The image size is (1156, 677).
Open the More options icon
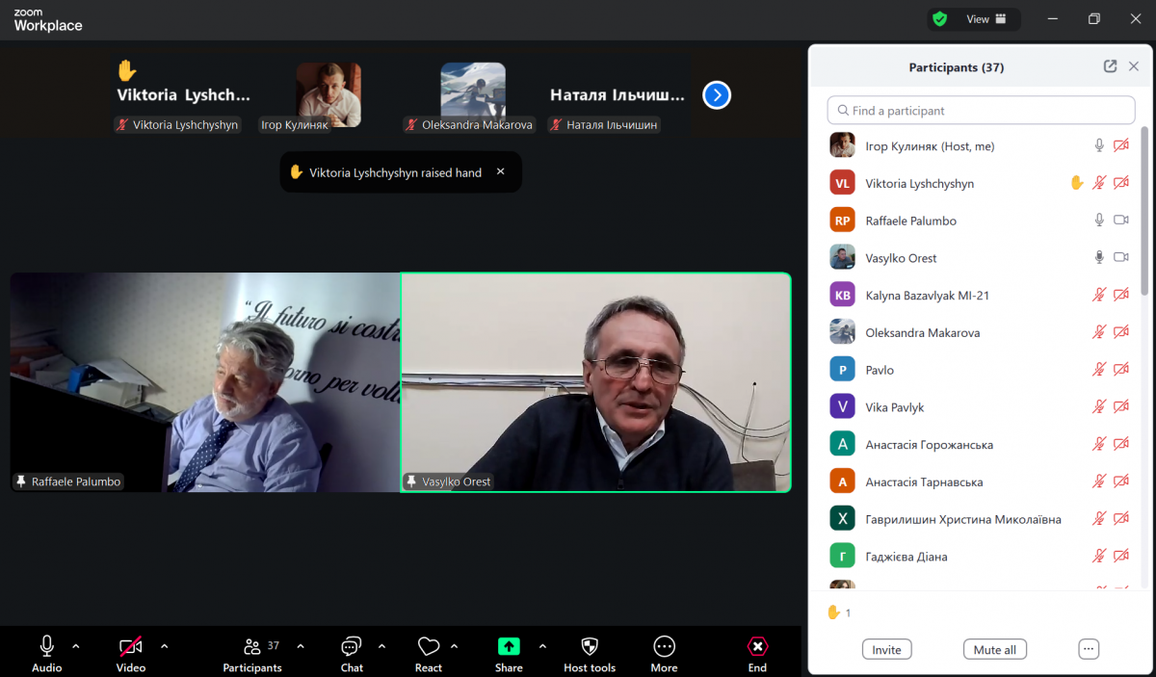click(664, 646)
